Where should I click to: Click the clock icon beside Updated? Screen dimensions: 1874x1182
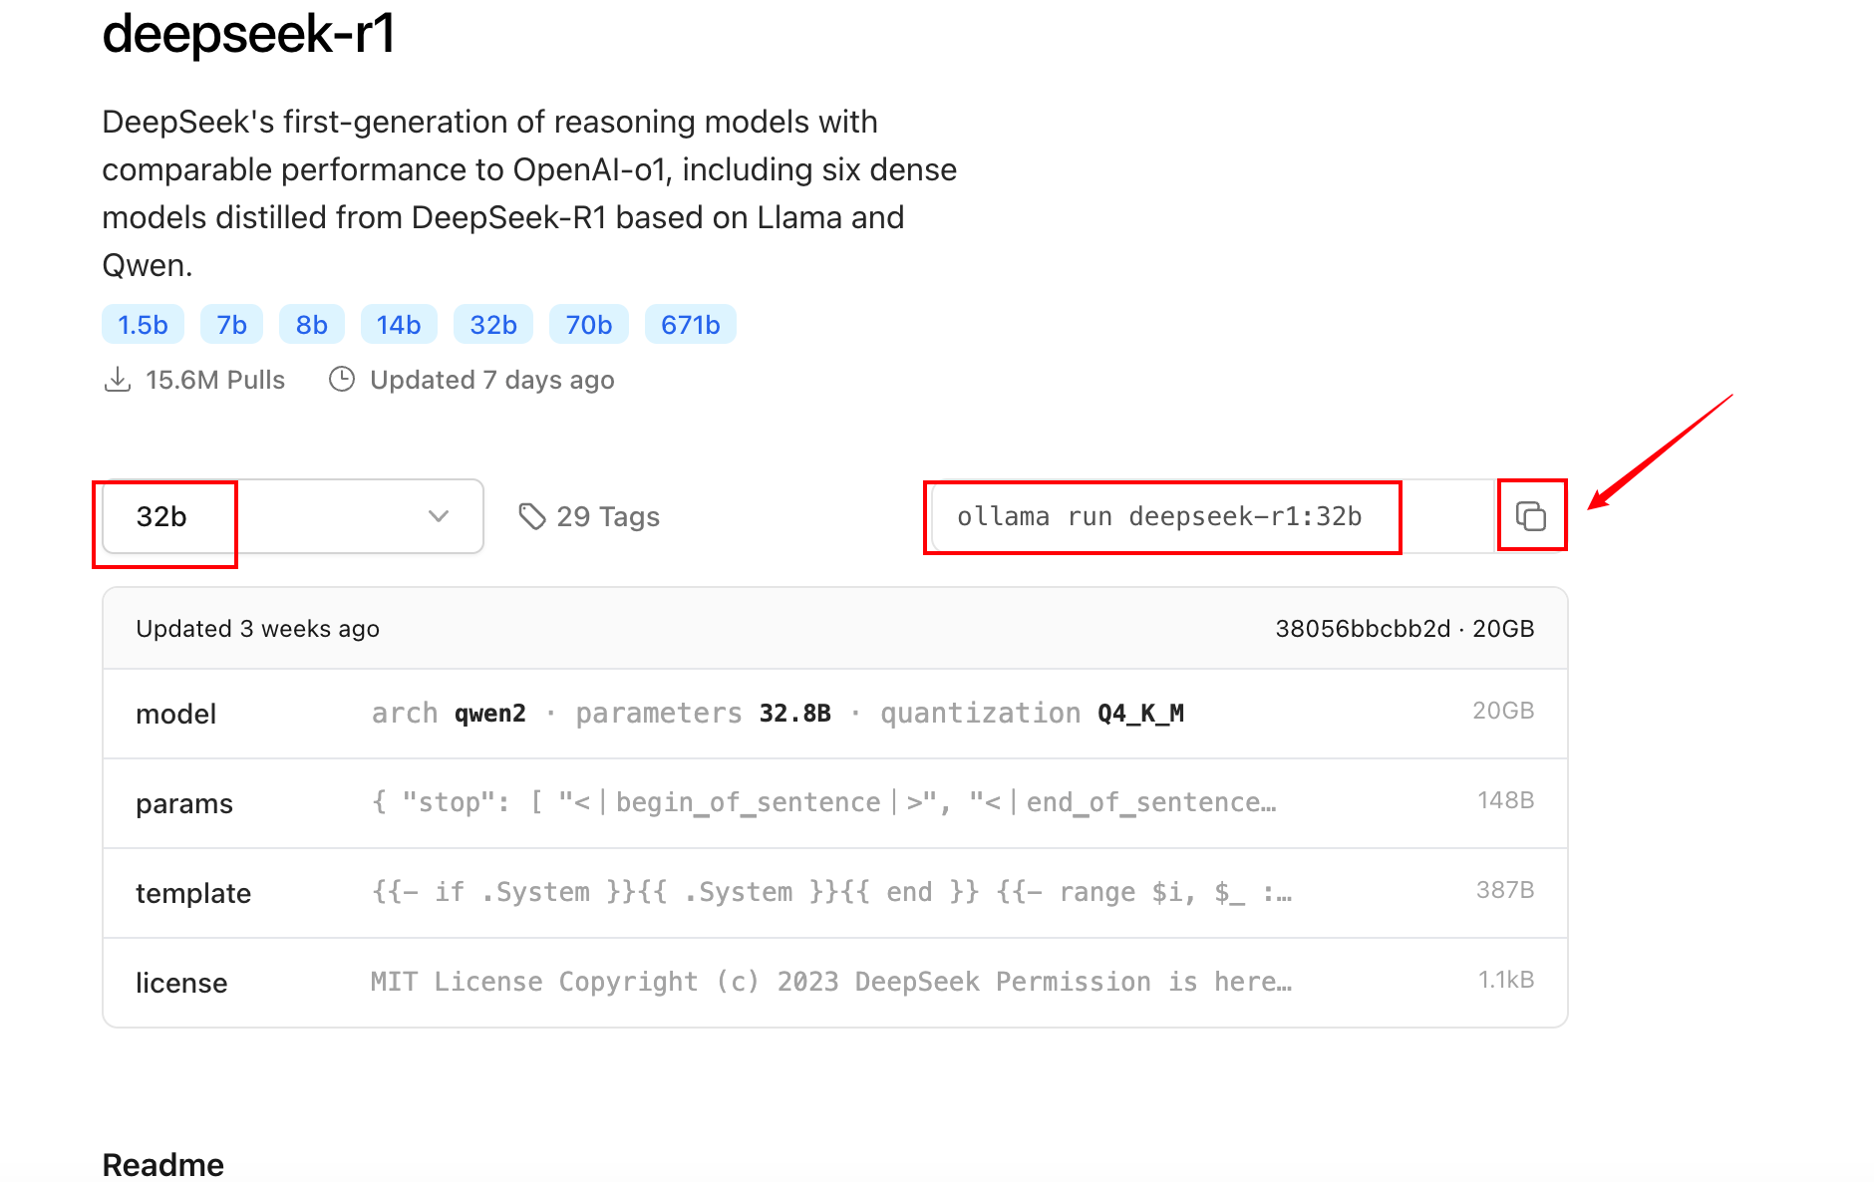coord(342,380)
